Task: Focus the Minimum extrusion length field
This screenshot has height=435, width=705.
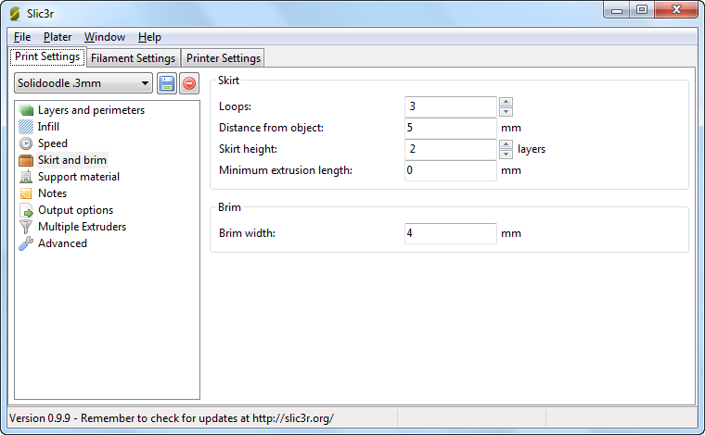Action: point(450,170)
